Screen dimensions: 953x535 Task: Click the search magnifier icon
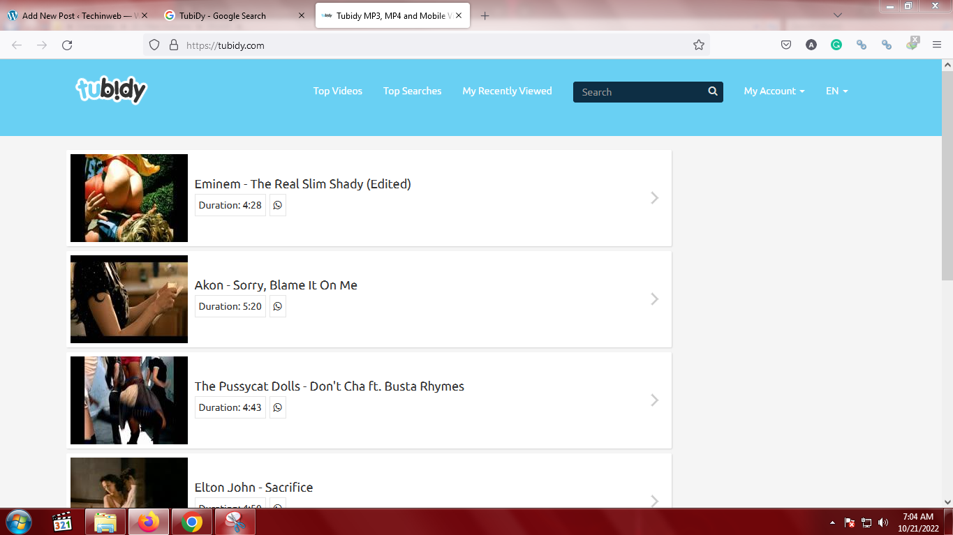[x=713, y=91]
